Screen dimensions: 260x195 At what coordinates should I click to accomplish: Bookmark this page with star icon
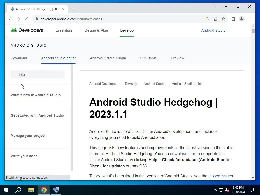point(223,19)
